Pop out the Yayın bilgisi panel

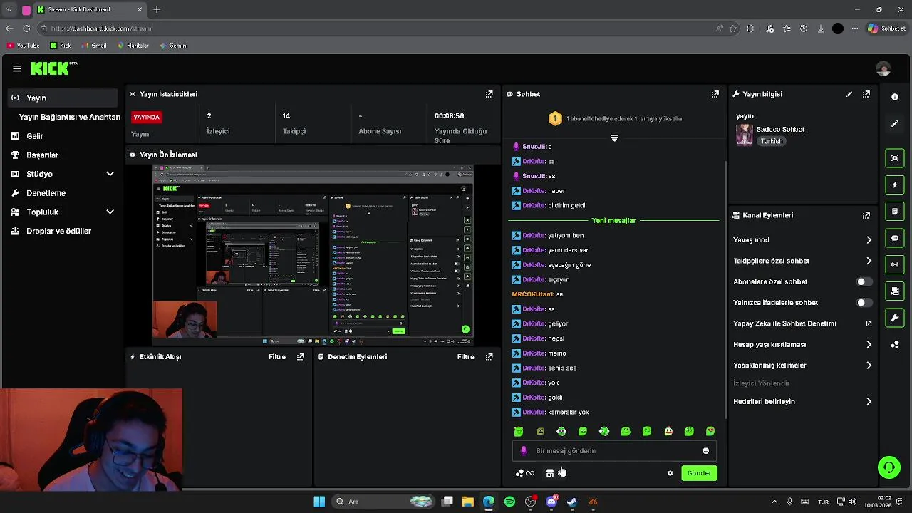866,94
